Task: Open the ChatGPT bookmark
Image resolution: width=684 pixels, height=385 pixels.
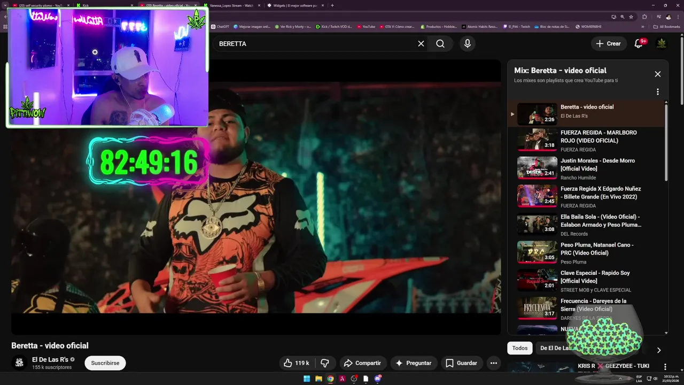Action: click(220, 26)
